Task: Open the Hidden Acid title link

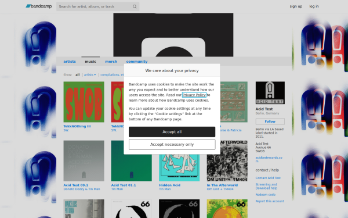Action: tap(169, 185)
